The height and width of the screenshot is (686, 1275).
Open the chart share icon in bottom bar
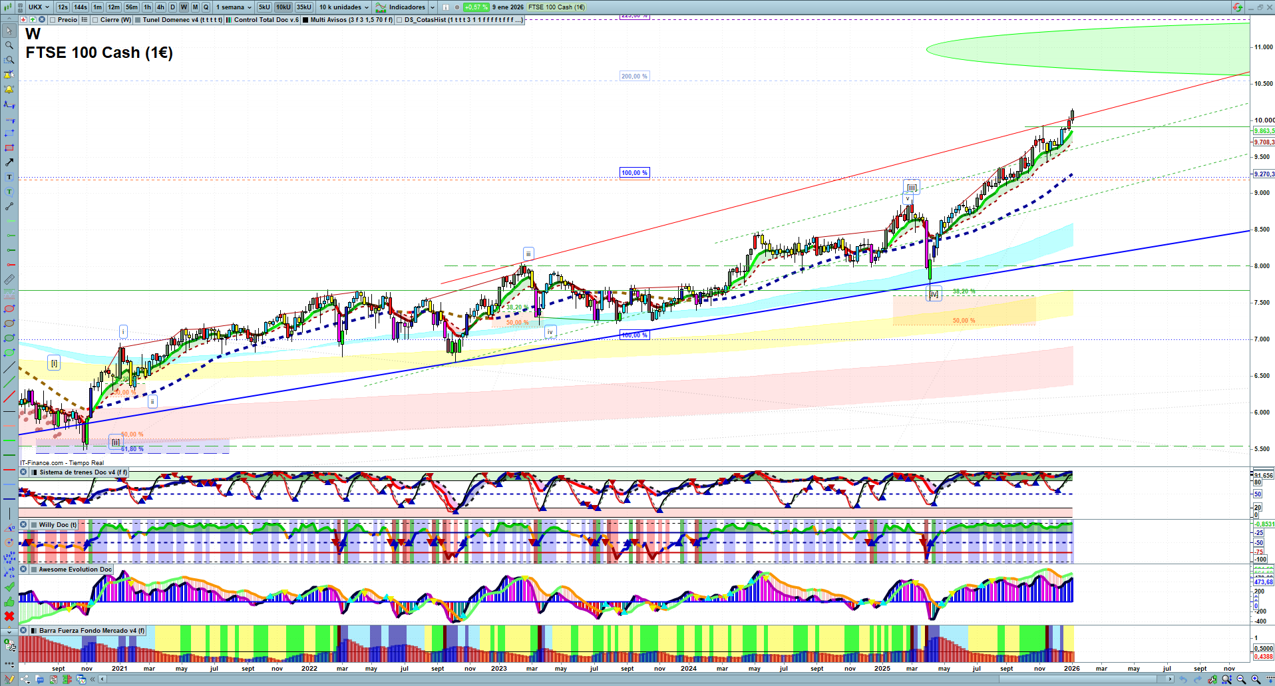click(x=25, y=679)
